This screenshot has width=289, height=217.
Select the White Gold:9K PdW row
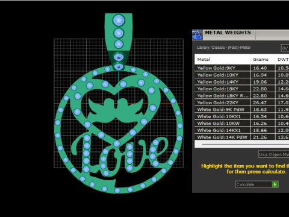pyautogui.click(x=241, y=110)
